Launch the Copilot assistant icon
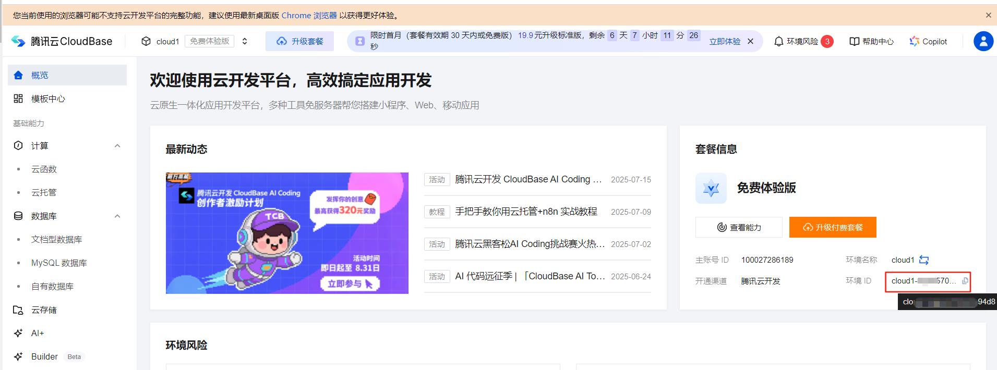 (914, 41)
